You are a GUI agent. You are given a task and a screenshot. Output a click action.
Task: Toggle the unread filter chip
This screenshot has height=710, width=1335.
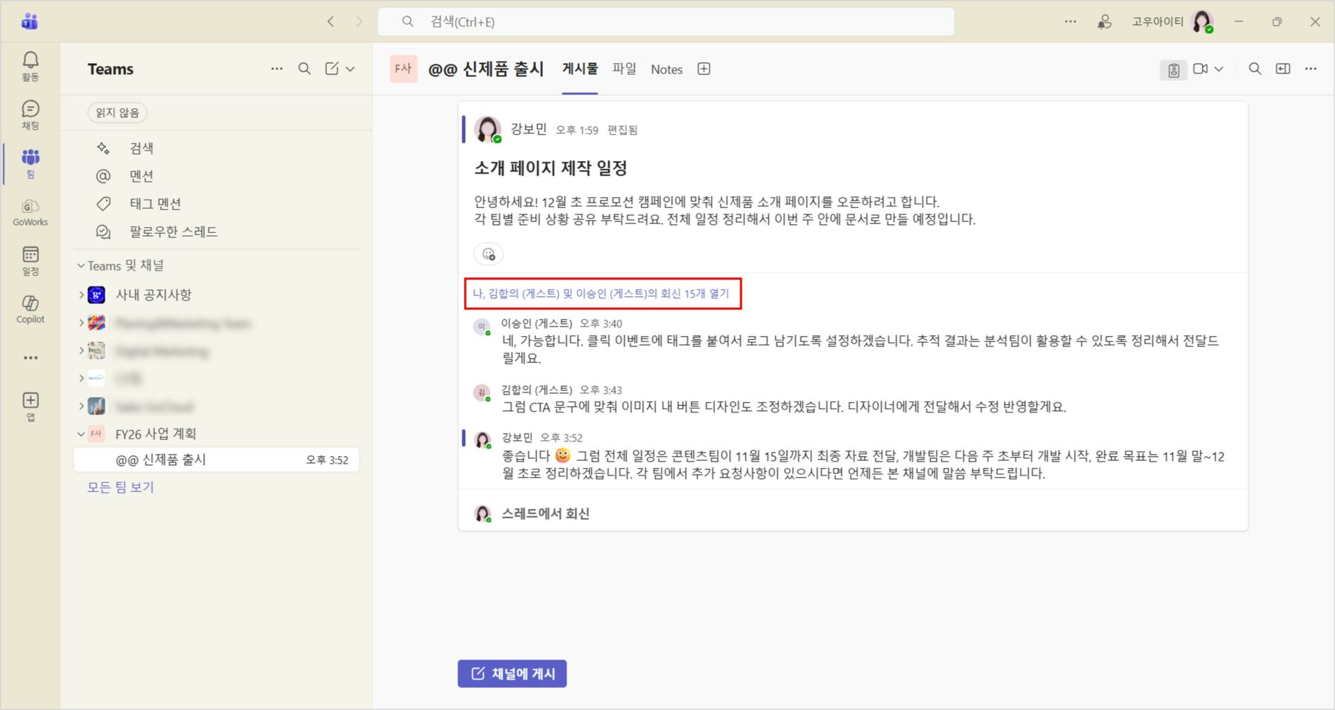point(117,113)
